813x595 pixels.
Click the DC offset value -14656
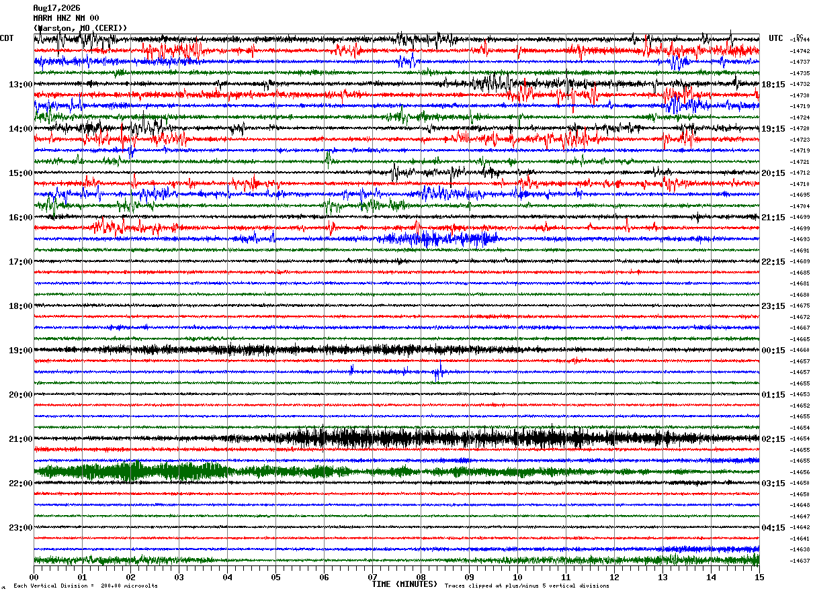coord(800,472)
